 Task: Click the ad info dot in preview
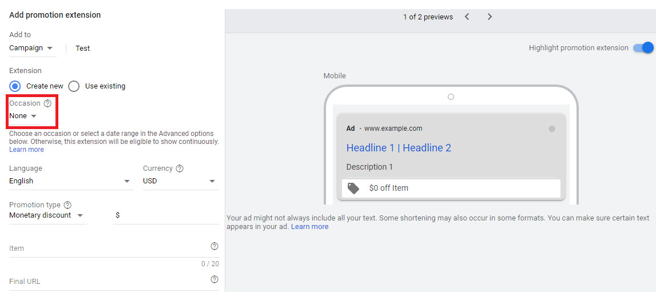552,129
